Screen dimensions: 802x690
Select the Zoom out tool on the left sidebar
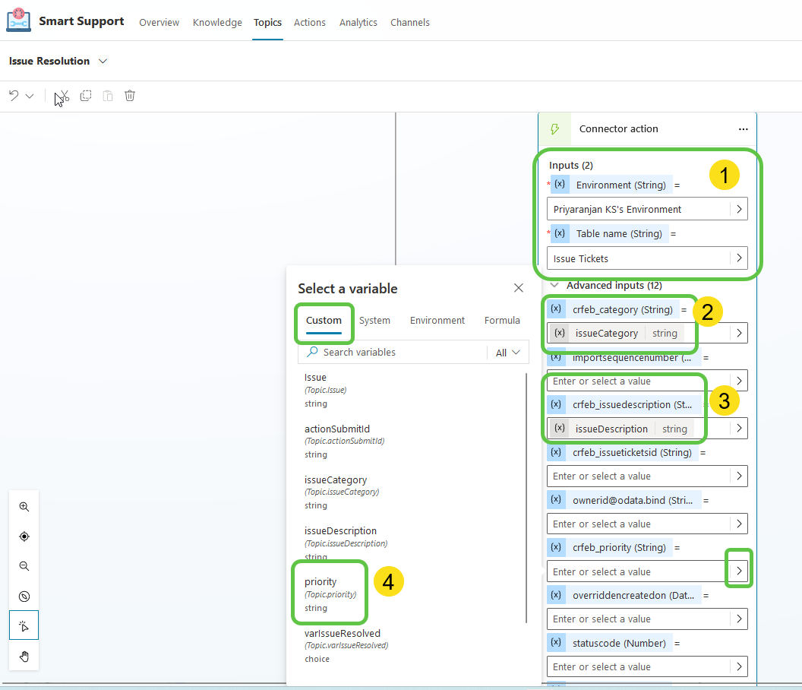pos(24,566)
